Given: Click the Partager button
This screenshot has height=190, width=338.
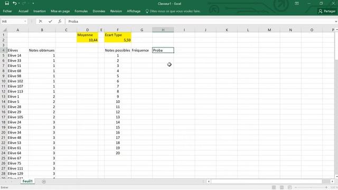Looking at the screenshot, I should (x=327, y=11).
